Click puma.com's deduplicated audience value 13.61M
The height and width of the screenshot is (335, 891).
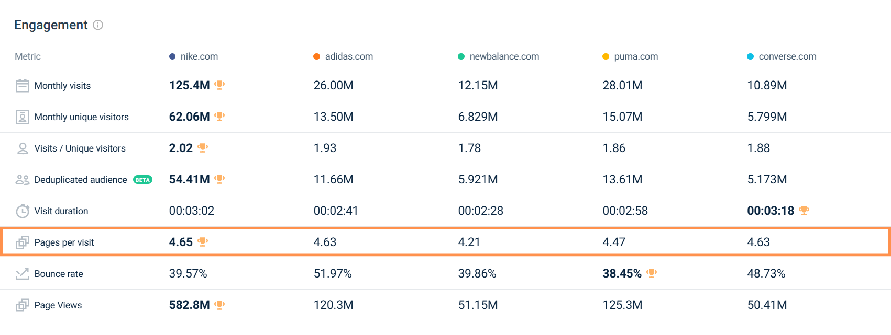(x=622, y=179)
